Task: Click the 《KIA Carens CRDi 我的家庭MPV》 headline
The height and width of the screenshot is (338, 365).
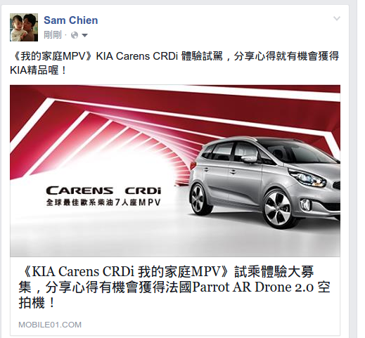Action: pos(123,272)
